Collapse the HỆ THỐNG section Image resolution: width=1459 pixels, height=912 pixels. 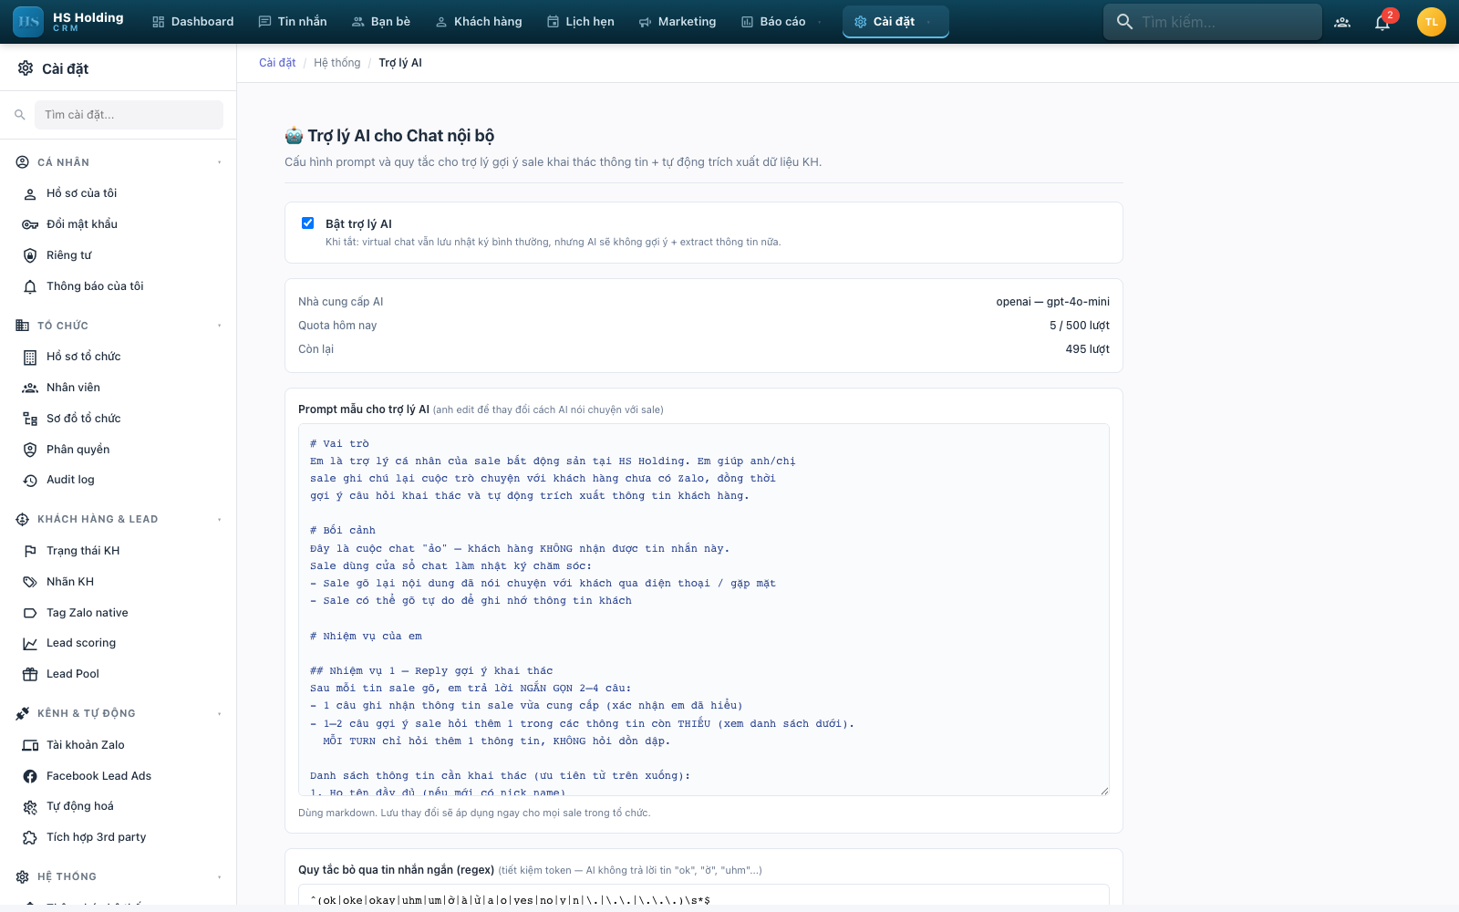pyautogui.click(x=220, y=877)
